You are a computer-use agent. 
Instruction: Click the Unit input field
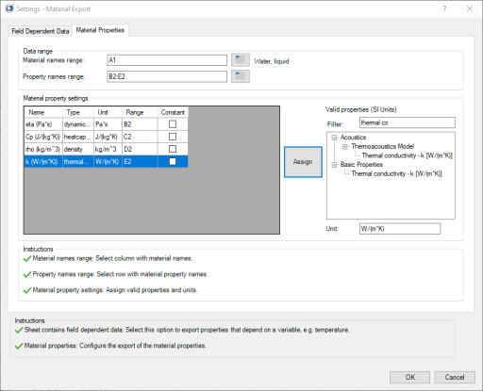(x=400, y=229)
